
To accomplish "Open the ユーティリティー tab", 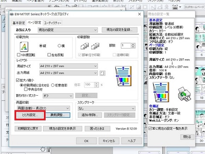I will (x=53, y=23).
